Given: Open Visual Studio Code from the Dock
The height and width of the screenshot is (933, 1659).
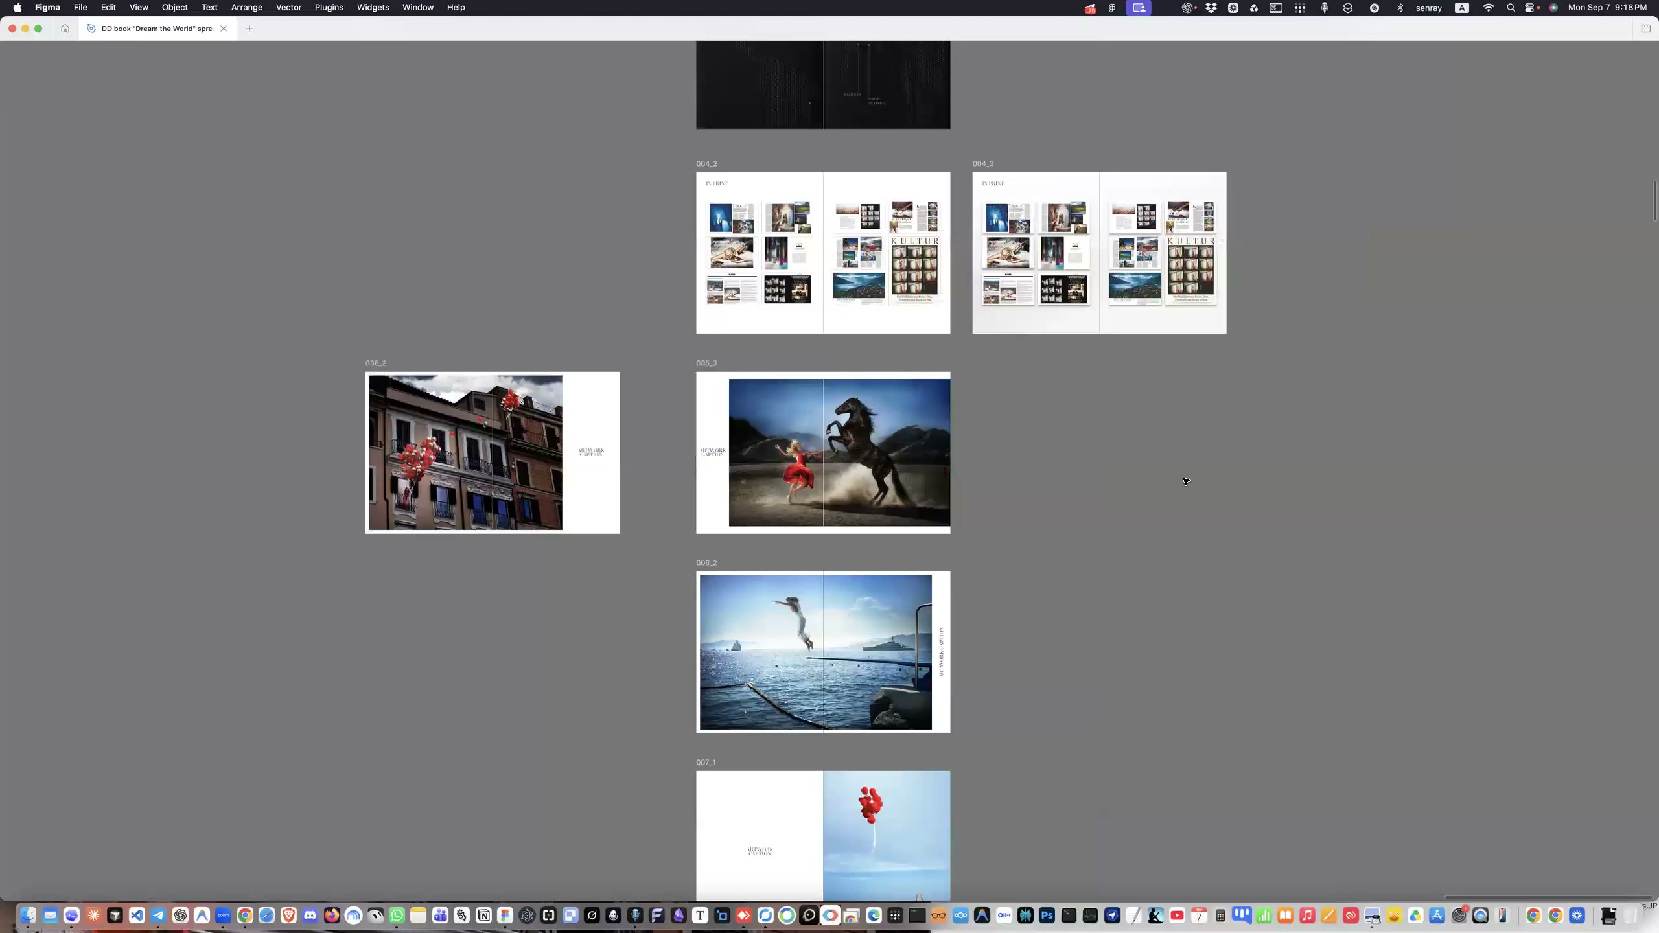Looking at the screenshot, I should (x=137, y=916).
